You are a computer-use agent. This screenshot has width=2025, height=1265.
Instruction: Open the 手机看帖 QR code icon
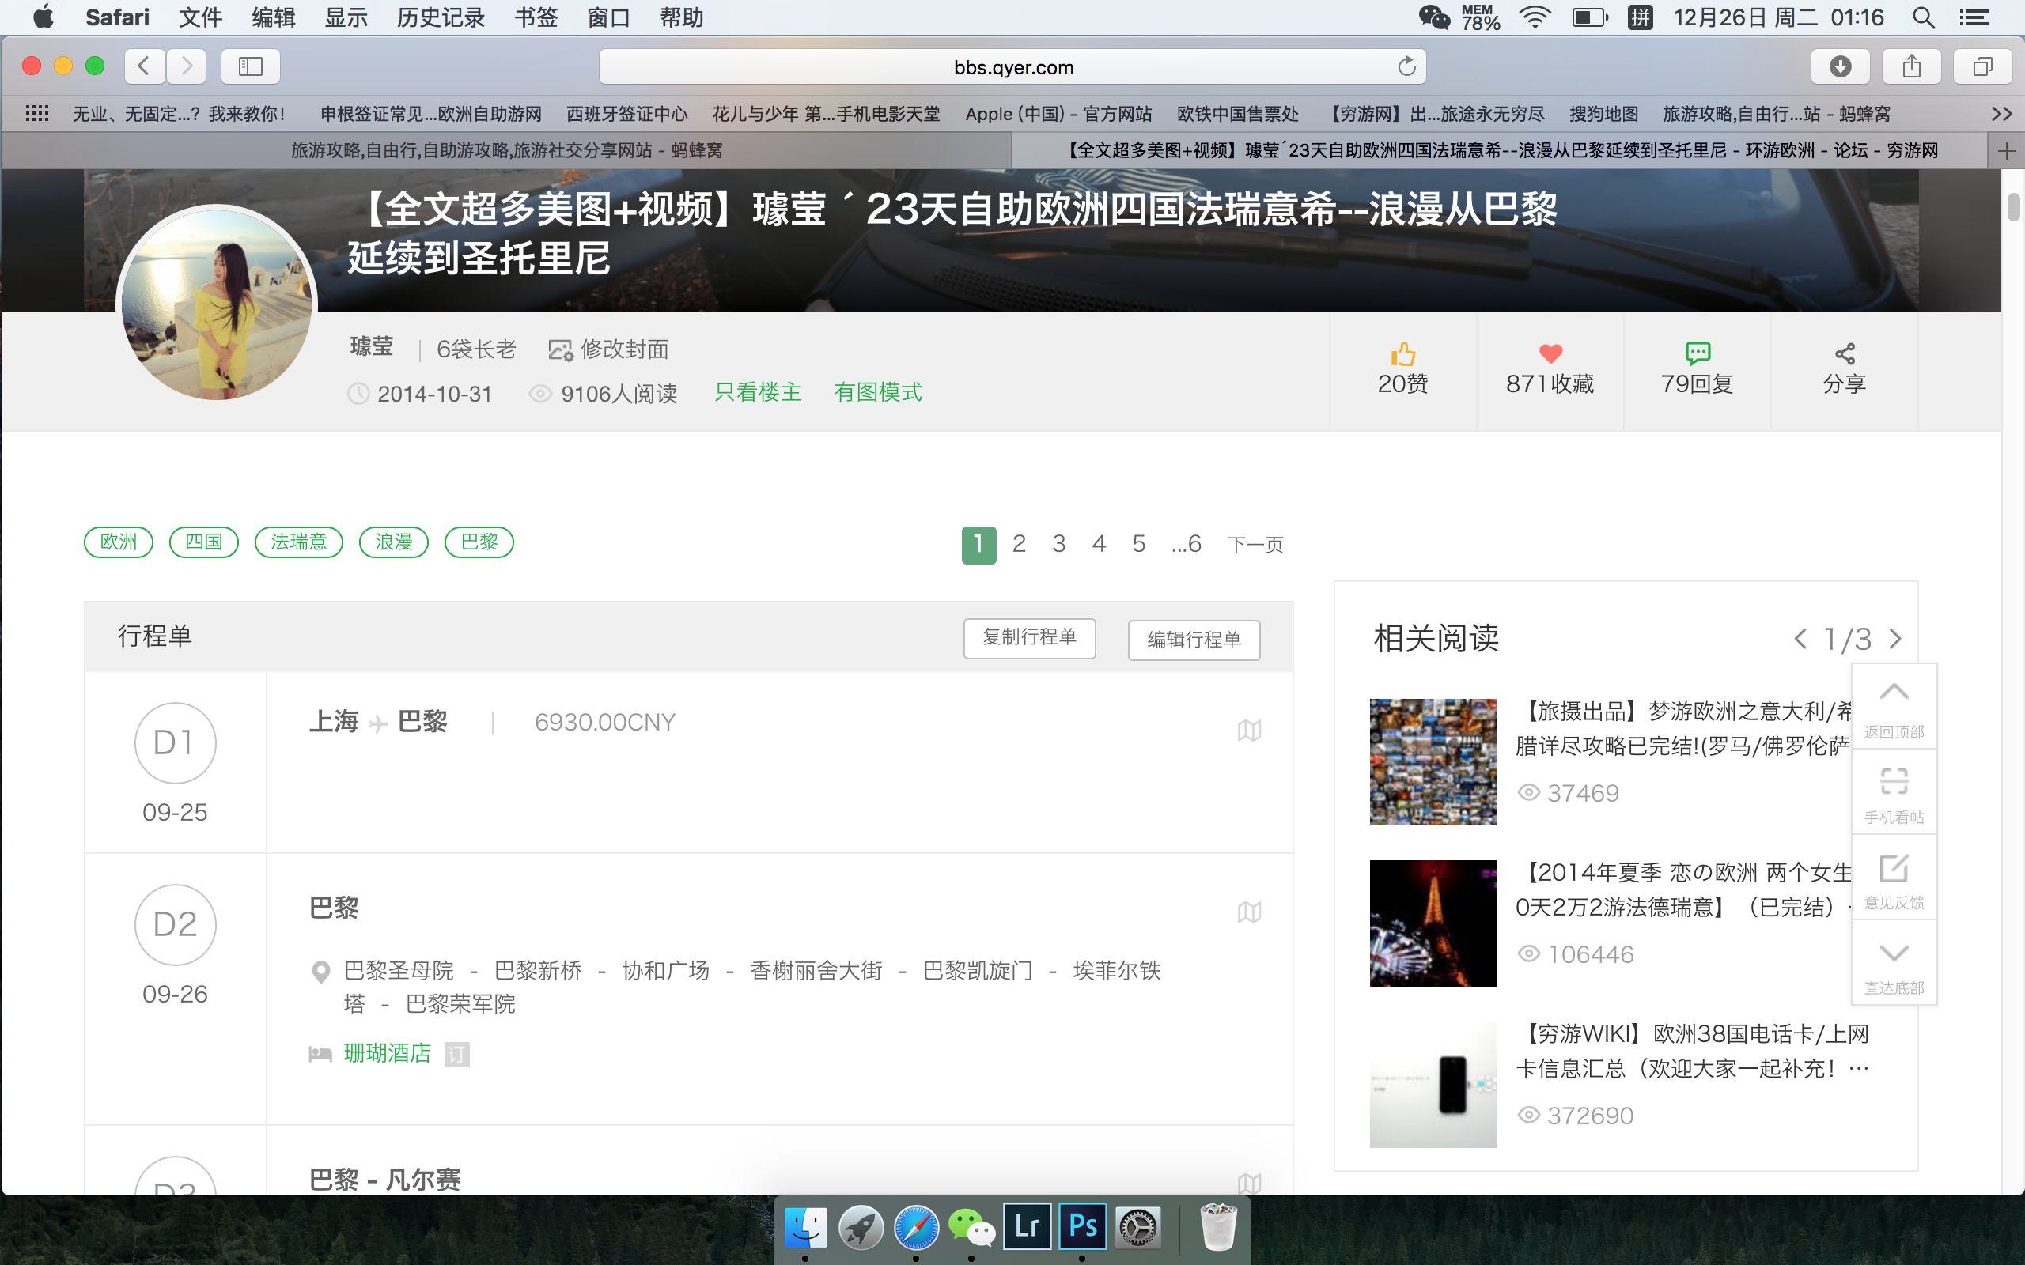[1894, 782]
